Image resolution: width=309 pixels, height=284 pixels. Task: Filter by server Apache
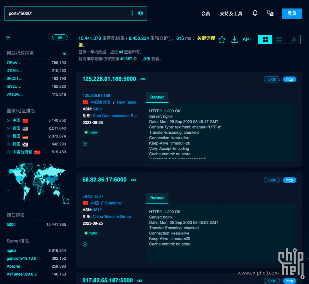pyautogui.click(x=13, y=266)
